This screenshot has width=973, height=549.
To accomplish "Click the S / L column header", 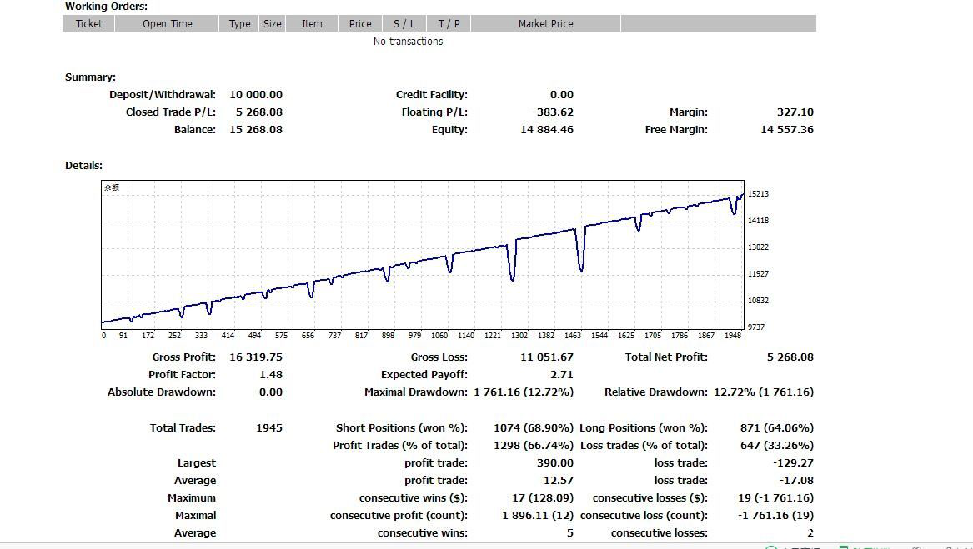I will (404, 23).
